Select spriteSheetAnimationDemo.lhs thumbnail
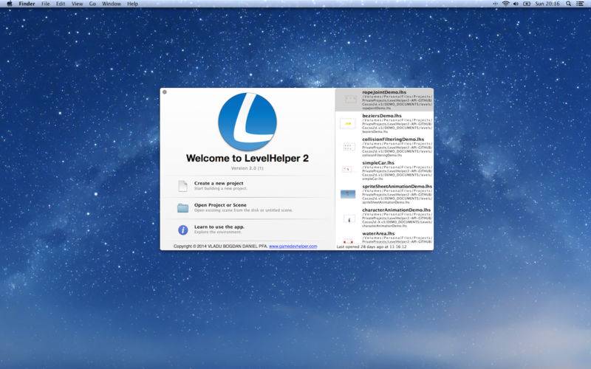Screen dimensions: 591x369 (347, 194)
